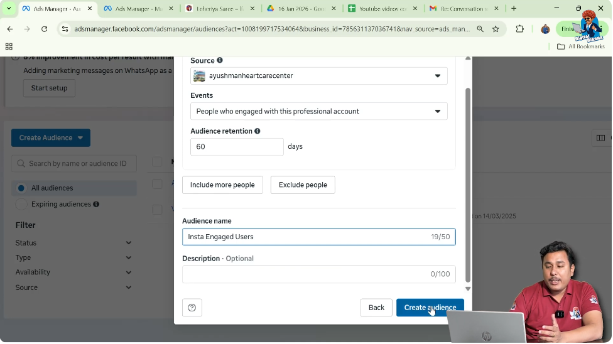
Task: Click the dialog scroll up arrow
Action: 467,58
